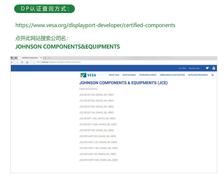The width and height of the screenshot is (224, 183).
Task: Open VESA YouTube channel icon
Action: (214, 68)
